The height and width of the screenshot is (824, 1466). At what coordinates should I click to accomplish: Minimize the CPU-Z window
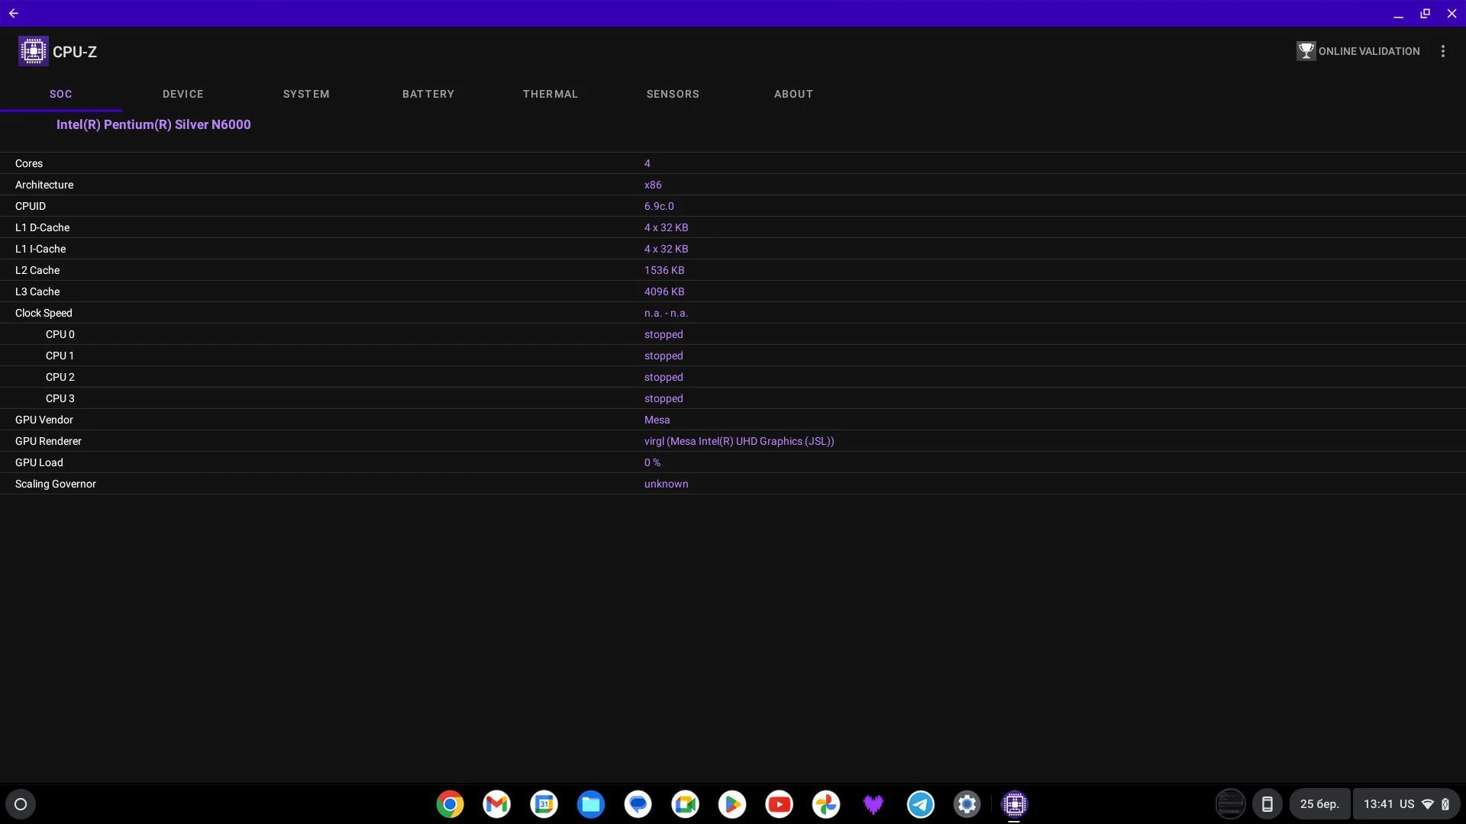(x=1398, y=13)
